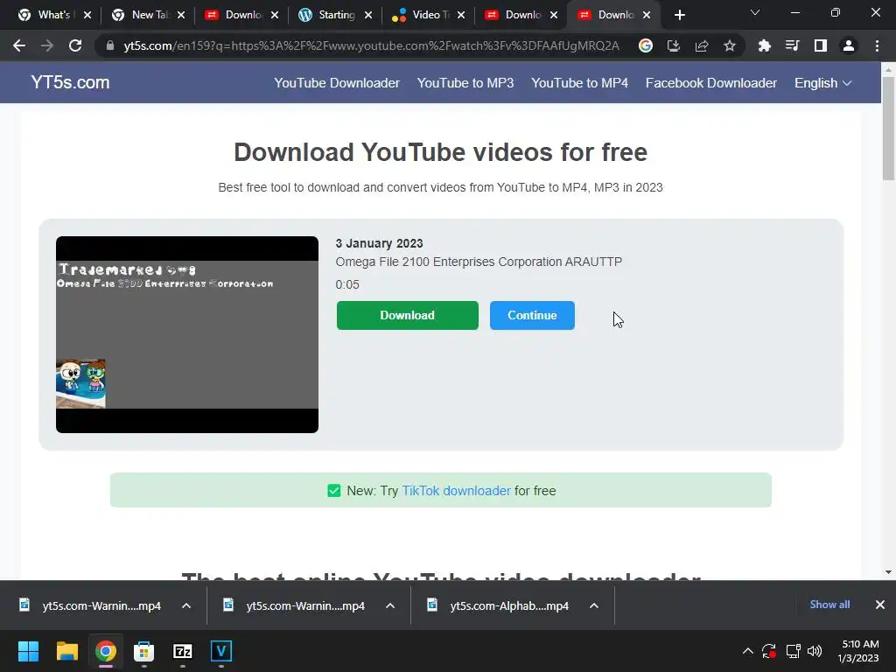Click the blue Continue button

click(532, 315)
